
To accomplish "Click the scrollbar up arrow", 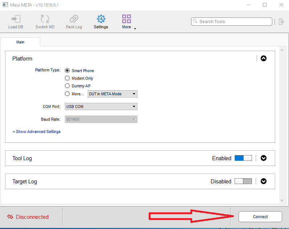I will (282, 50).
